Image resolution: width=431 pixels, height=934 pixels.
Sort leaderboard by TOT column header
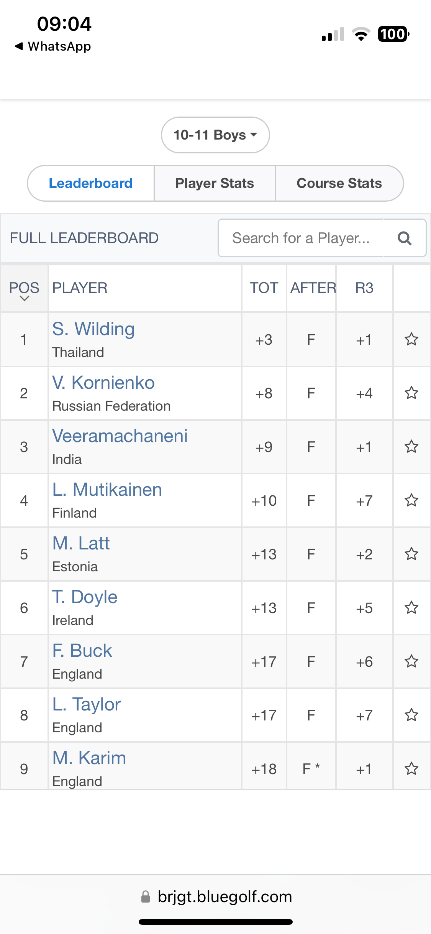pyautogui.click(x=264, y=288)
